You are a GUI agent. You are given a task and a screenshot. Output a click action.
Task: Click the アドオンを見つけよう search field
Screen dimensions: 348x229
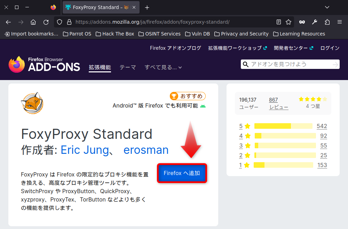[290, 64]
